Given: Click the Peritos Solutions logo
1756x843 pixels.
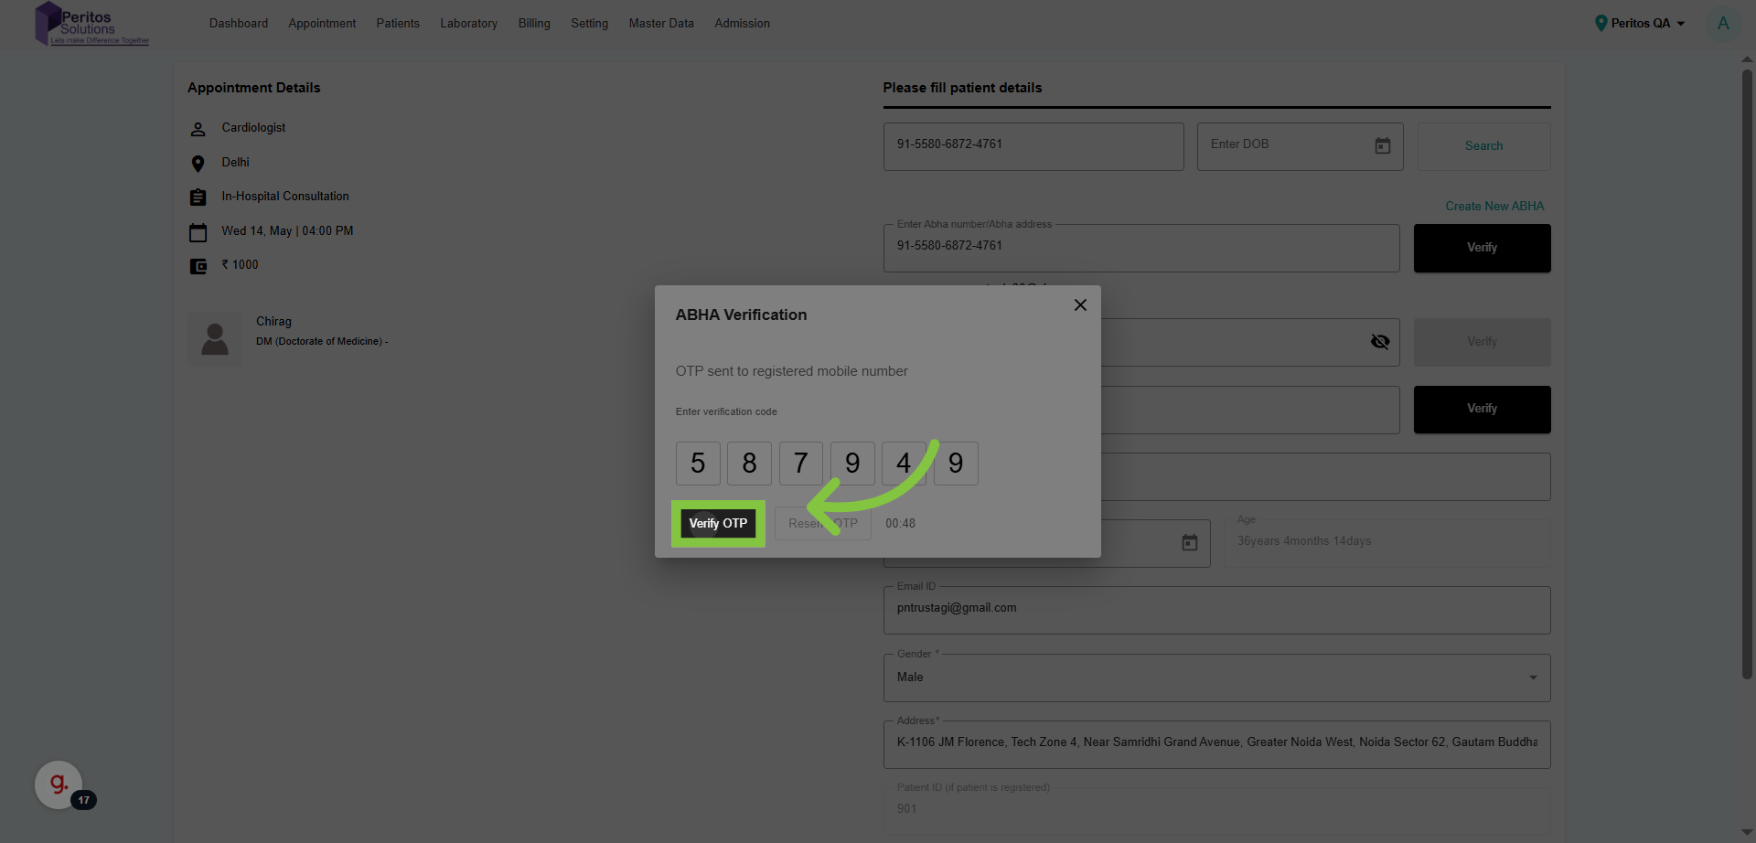Looking at the screenshot, I should [91, 24].
